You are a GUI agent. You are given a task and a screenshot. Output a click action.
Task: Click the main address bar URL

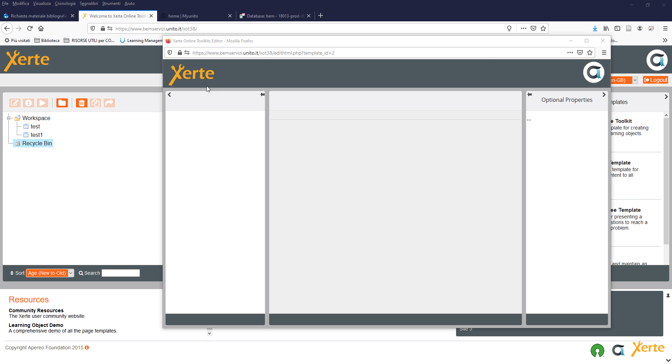tap(156, 29)
